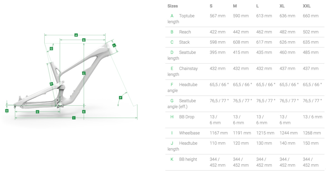This screenshot has width=326, height=171.
Task: Click the white bike frame image
Action: click(73, 79)
